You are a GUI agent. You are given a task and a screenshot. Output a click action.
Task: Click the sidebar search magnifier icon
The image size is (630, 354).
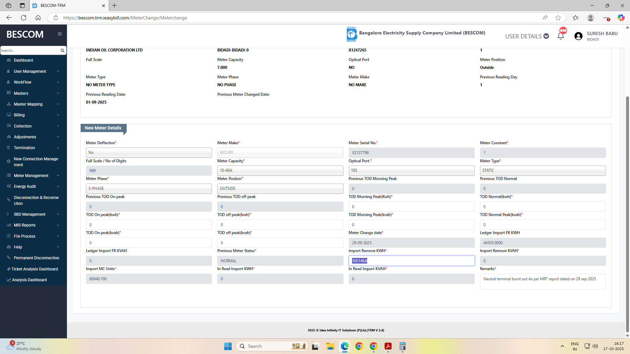pyautogui.click(x=62, y=50)
